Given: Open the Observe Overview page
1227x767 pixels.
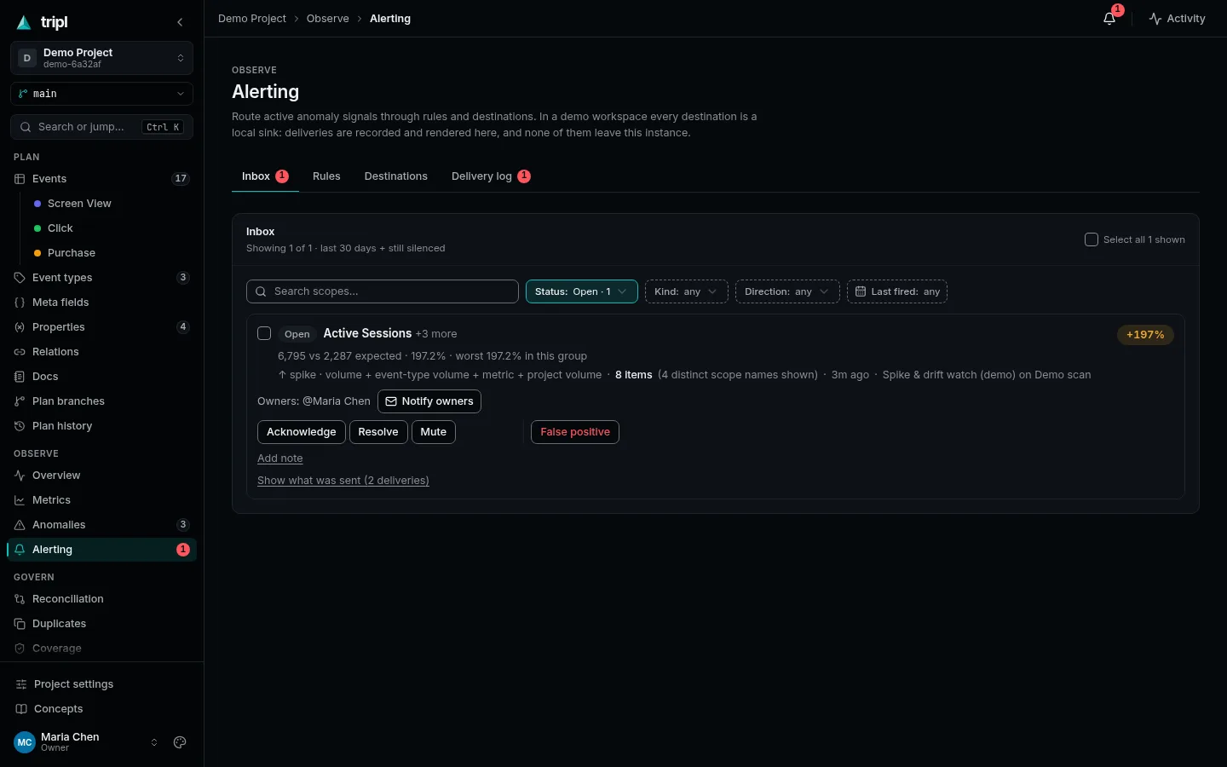Looking at the screenshot, I should (101, 476).
